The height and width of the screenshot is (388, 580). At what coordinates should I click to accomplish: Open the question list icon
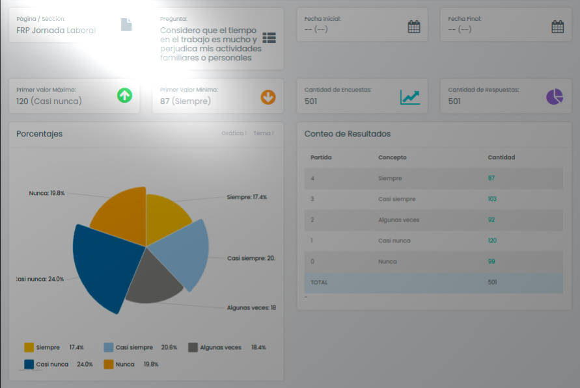pyautogui.click(x=269, y=38)
